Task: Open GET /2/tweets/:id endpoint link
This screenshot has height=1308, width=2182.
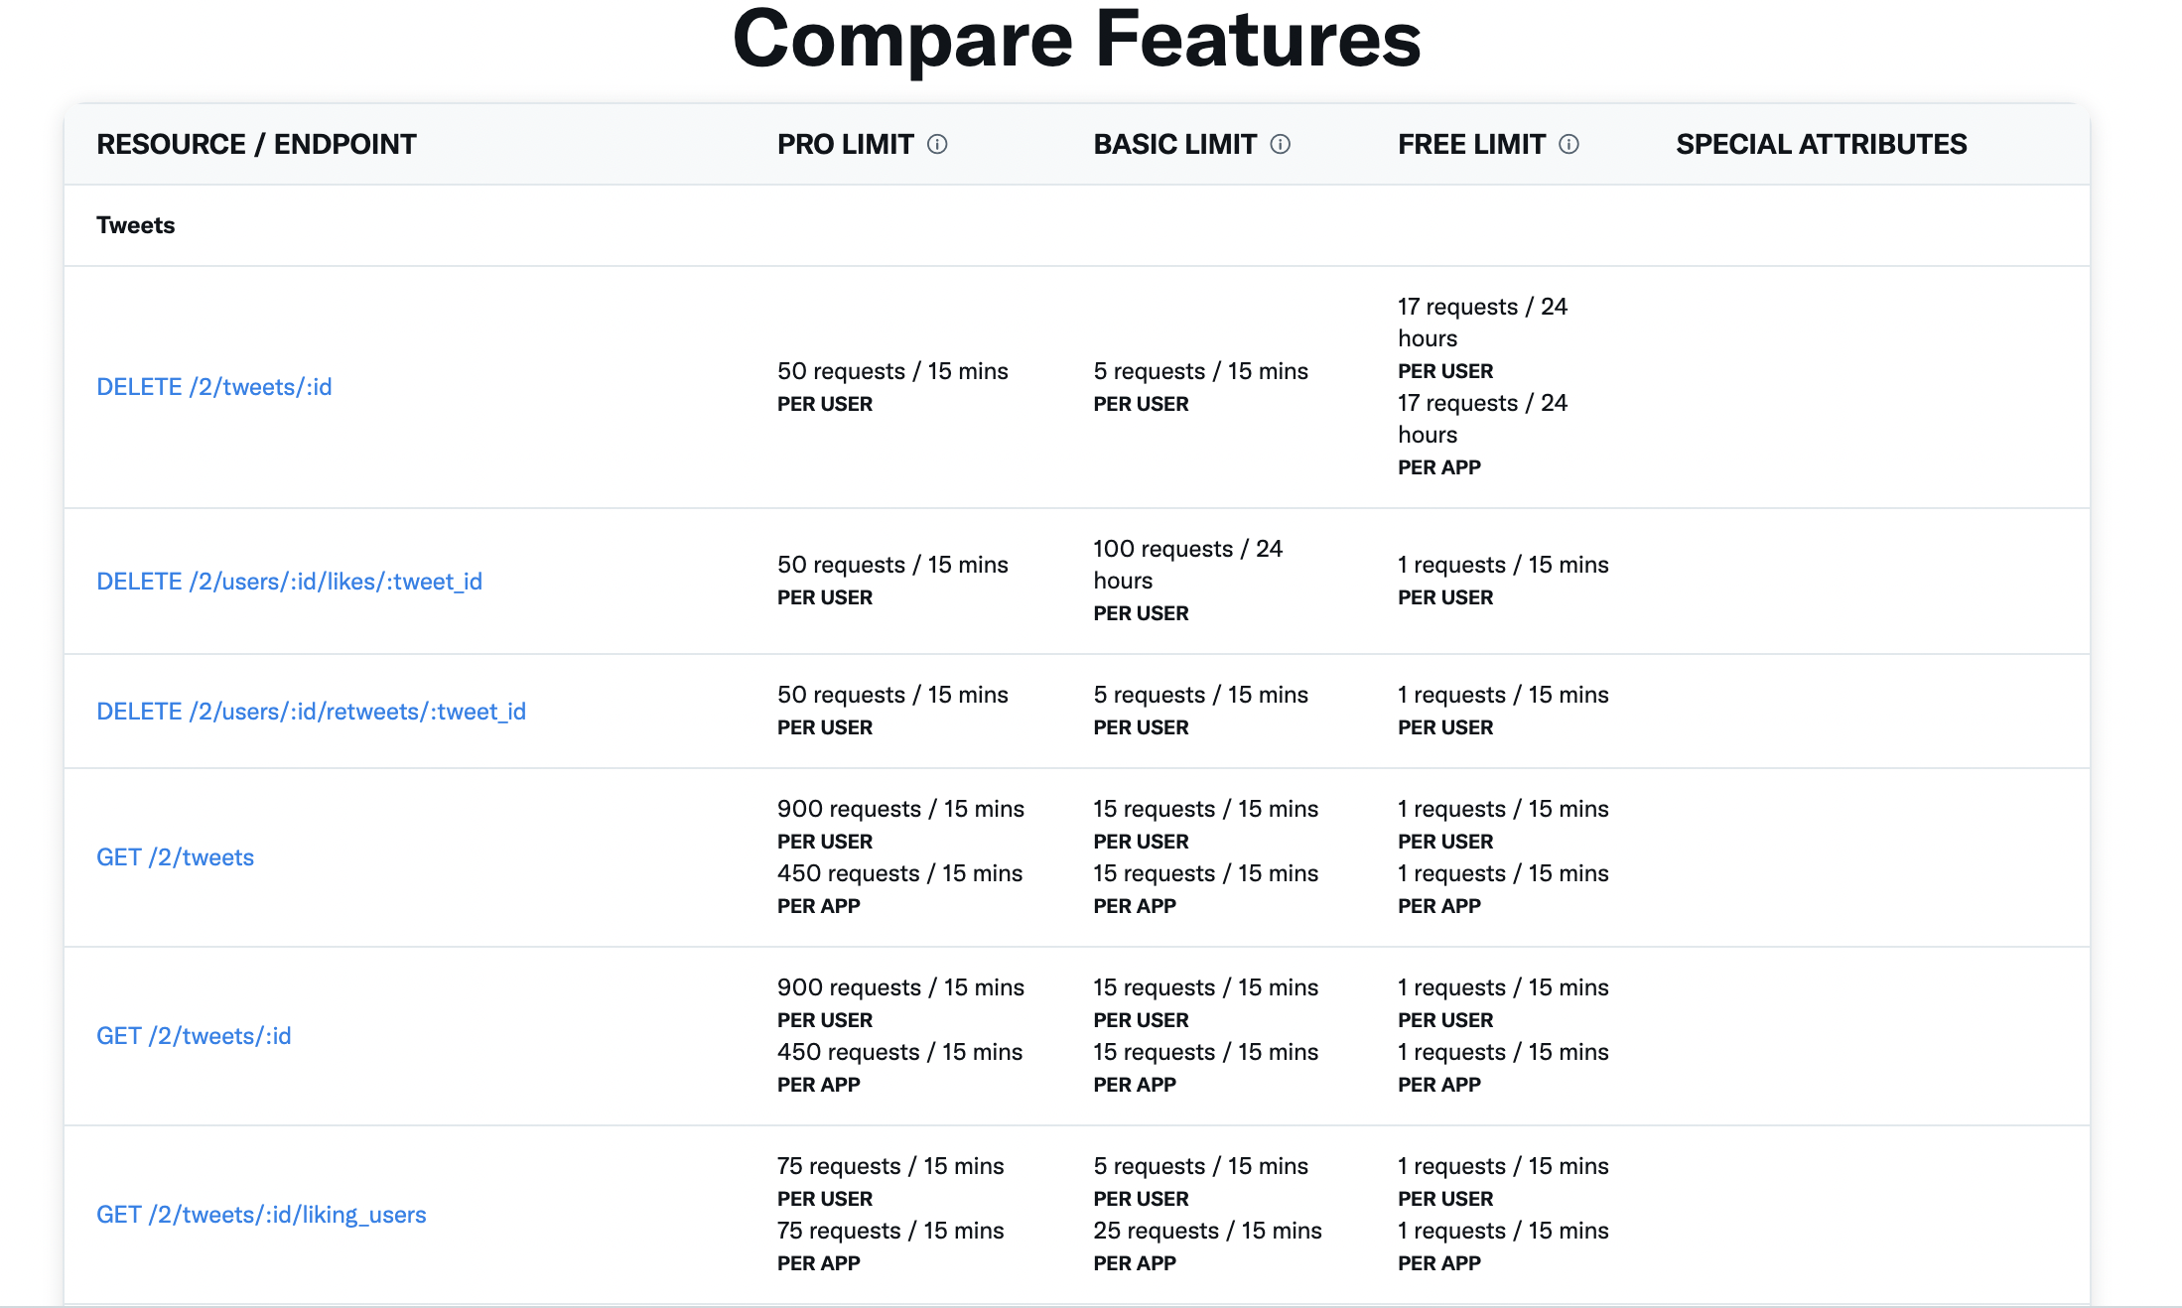Action: tap(194, 1036)
